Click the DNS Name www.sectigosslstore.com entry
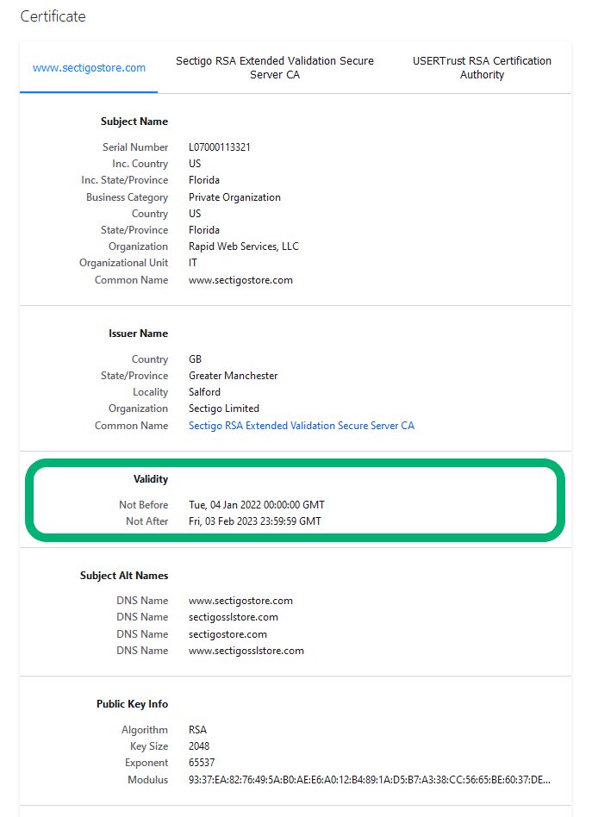592x817 pixels. coord(246,651)
